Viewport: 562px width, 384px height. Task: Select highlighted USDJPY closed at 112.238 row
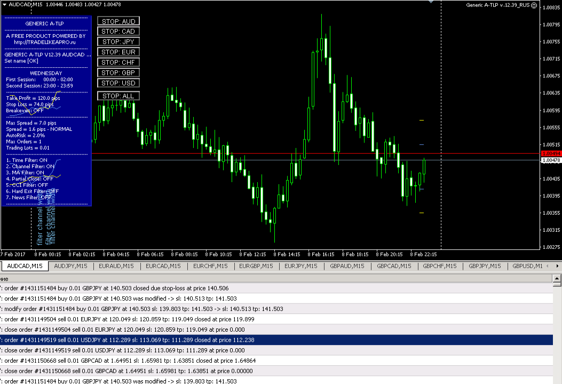click(276, 340)
